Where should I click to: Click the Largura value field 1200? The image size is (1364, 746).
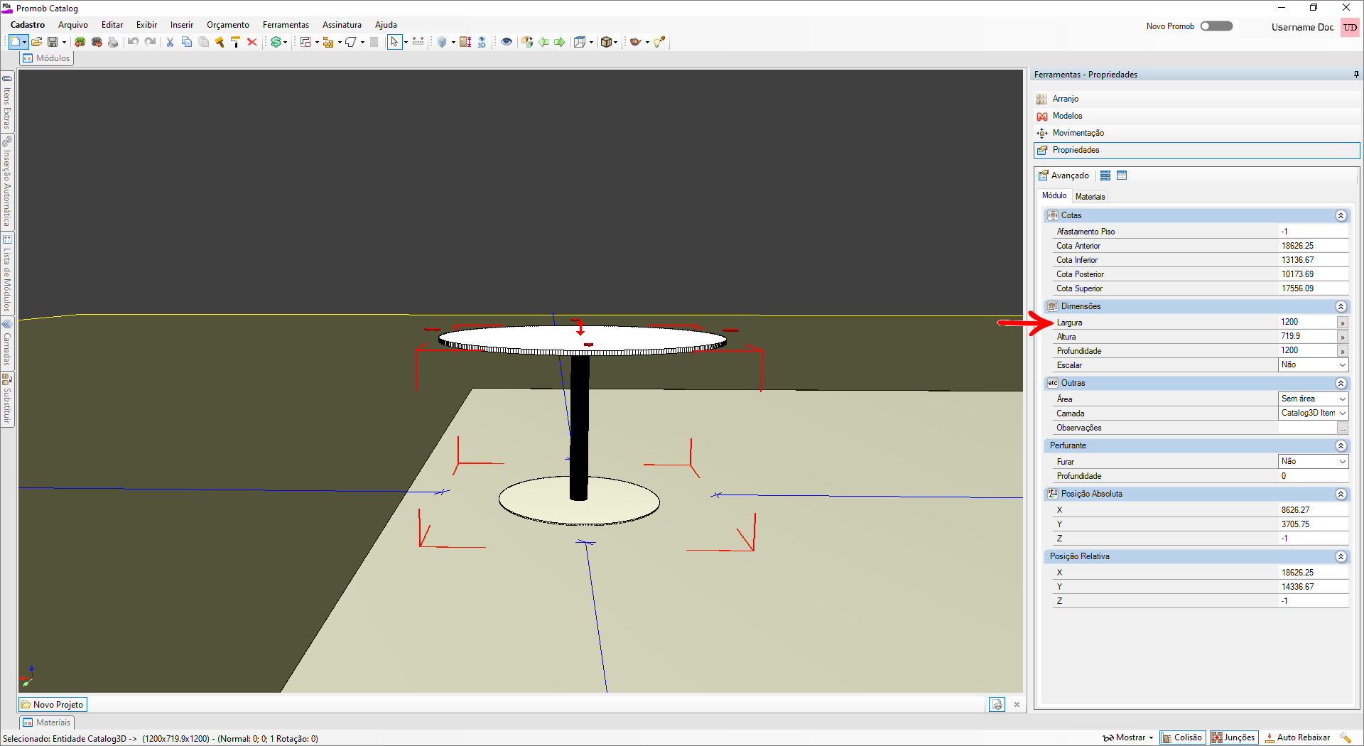tap(1307, 322)
